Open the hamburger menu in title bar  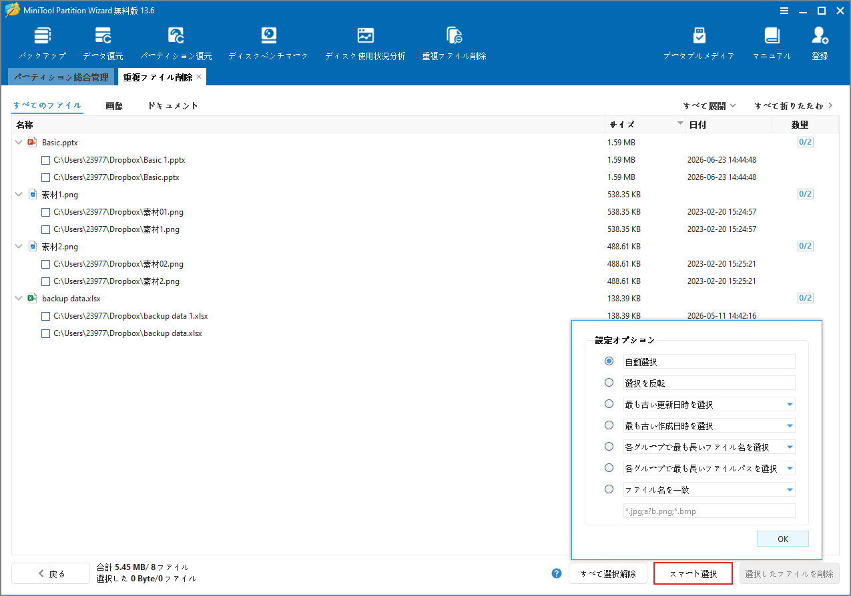[784, 11]
